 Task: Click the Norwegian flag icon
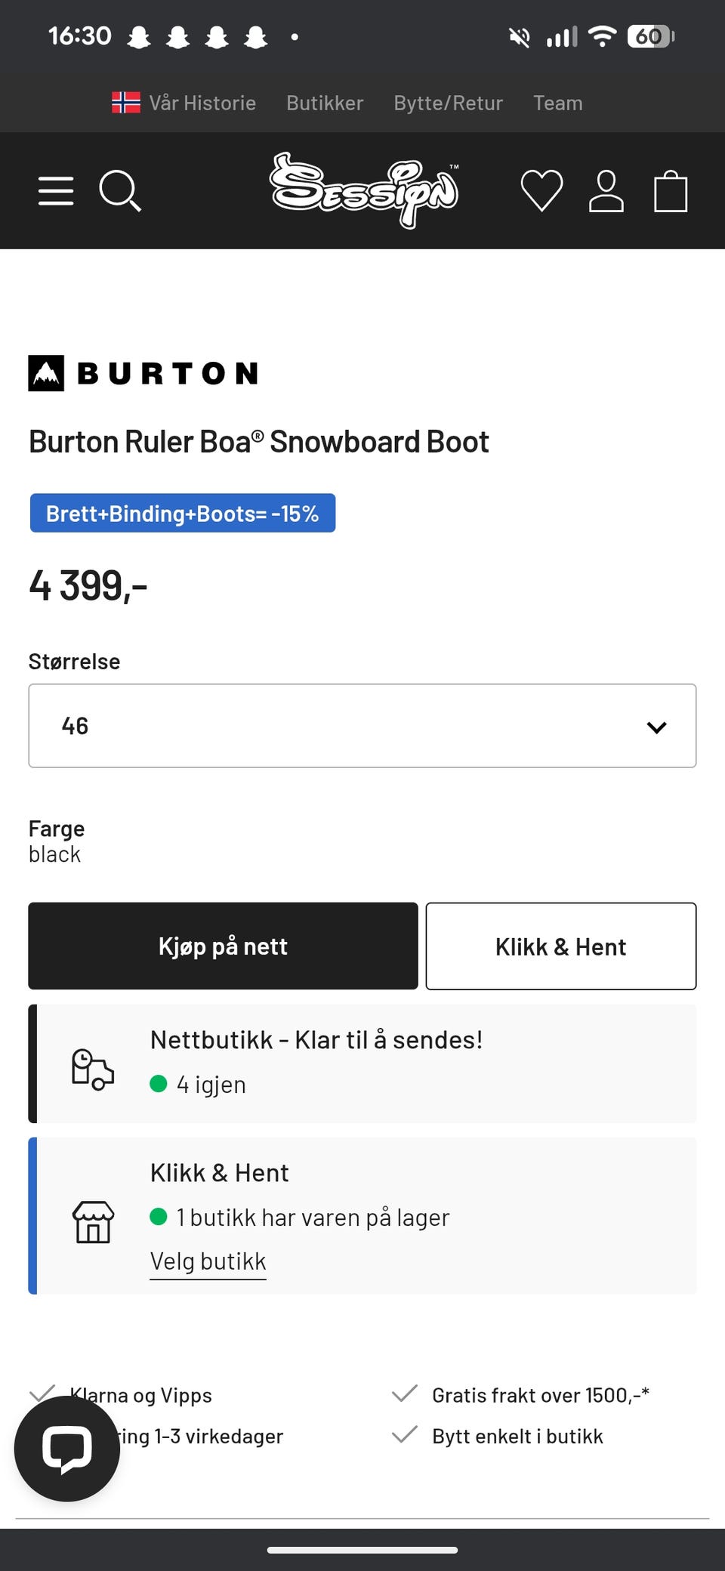(125, 103)
